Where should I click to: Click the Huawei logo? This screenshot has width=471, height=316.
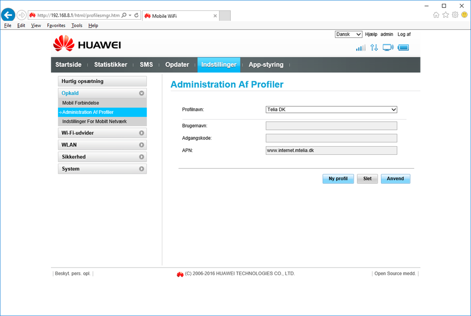click(x=87, y=44)
